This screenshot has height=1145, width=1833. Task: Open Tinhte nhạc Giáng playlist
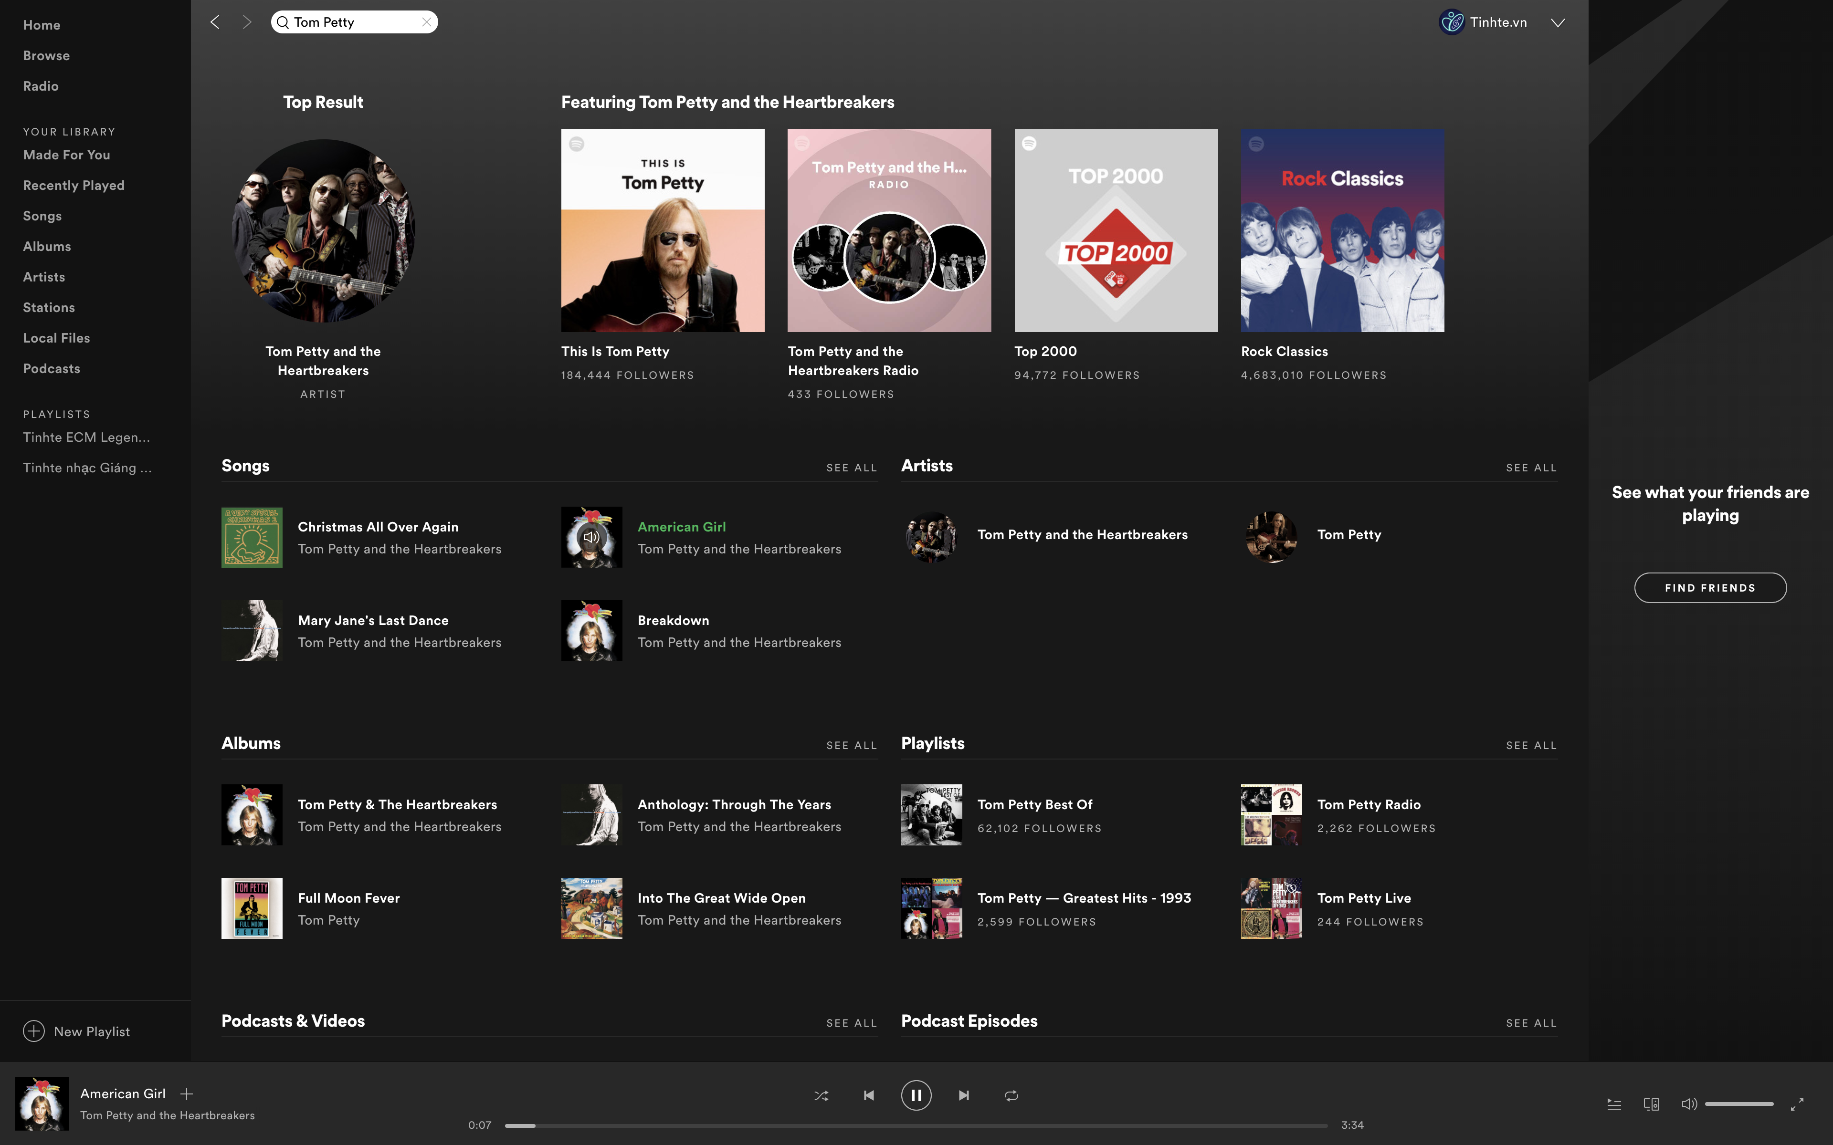(x=87, y=468)
